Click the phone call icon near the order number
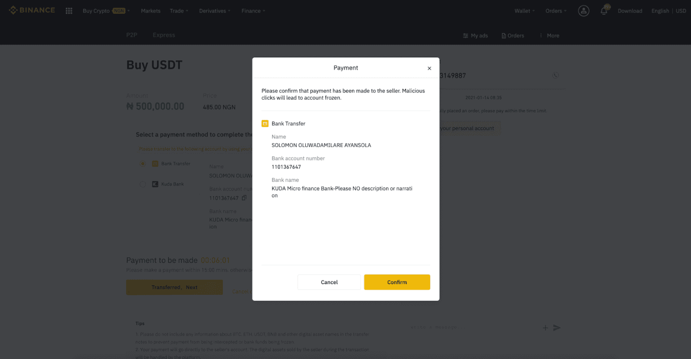The image size is (691, 359). click(x=555, y=75)
